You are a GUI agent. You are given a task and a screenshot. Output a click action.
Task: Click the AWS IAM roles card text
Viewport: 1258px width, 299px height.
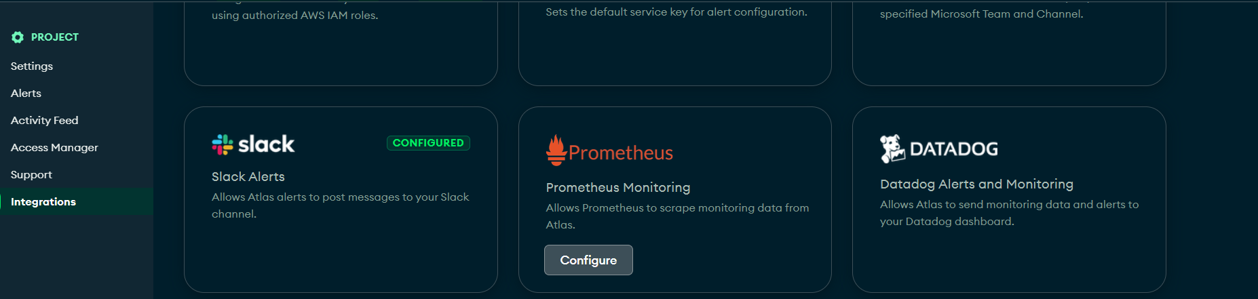coord(295,15)
